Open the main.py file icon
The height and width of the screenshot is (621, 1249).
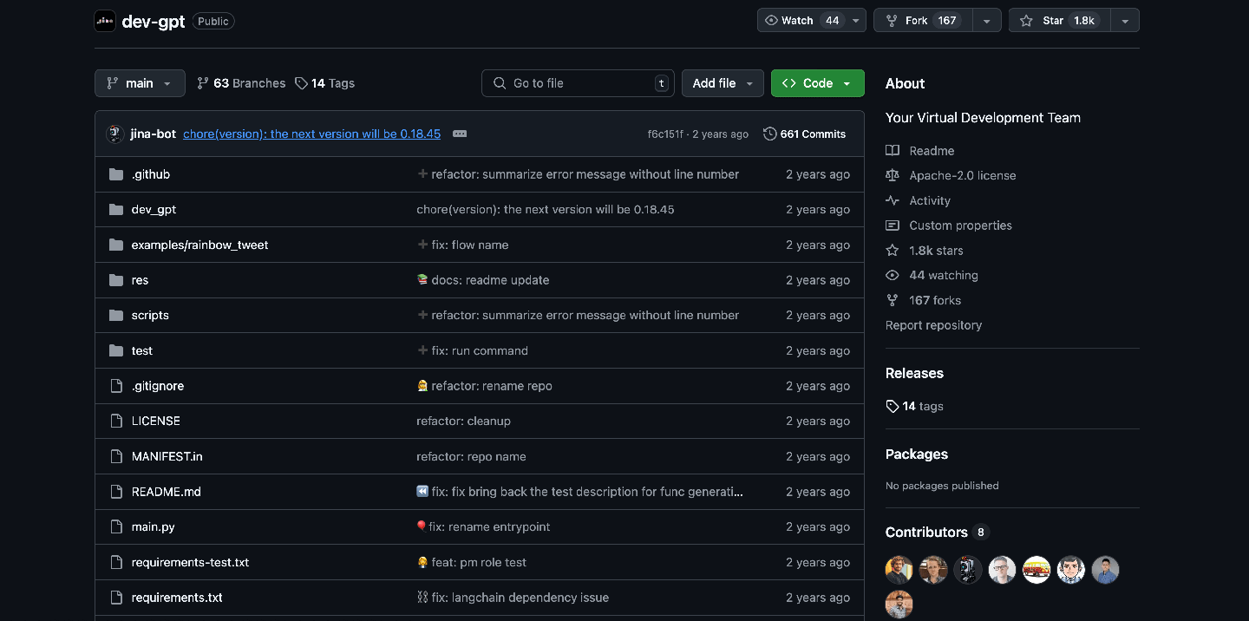116,526
